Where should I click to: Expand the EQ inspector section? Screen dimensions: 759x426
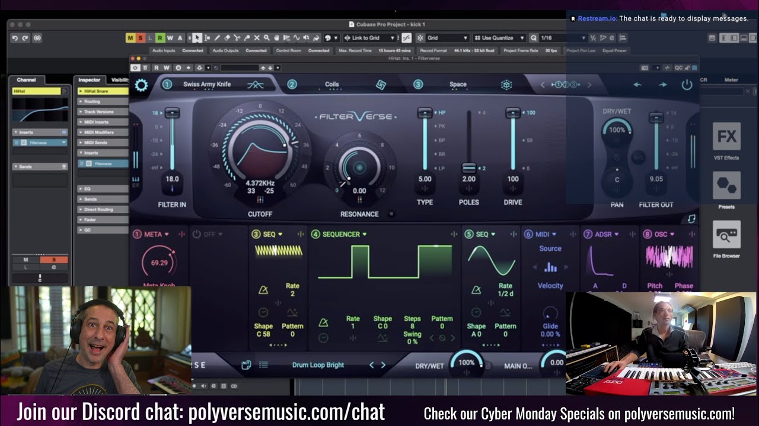[x=103, y=189]
